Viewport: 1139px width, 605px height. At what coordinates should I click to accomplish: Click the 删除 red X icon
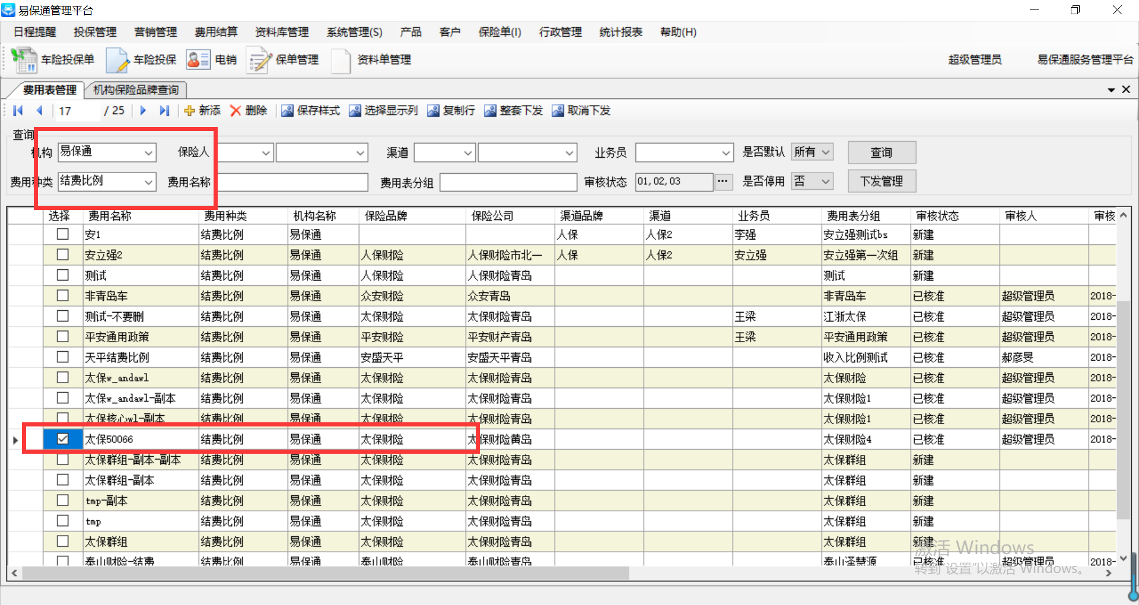point(236,111)
